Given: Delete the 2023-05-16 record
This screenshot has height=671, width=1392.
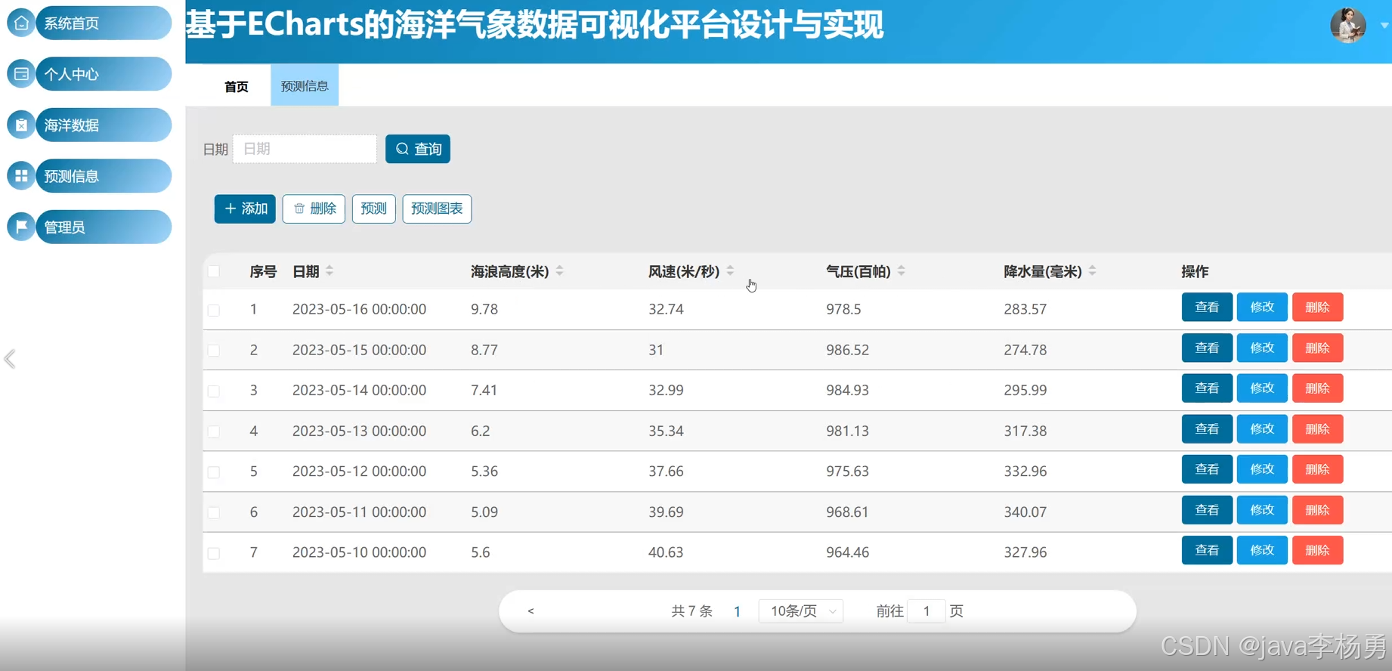Looking at the screenshot, I should (1317, 308).
